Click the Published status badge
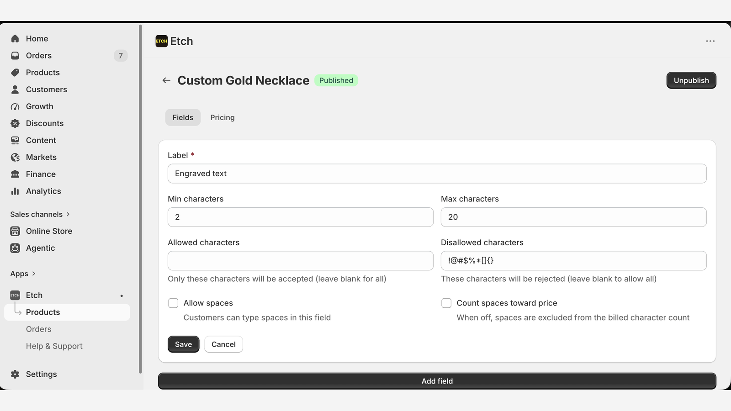The image size is (731, 411). (336, 80)
